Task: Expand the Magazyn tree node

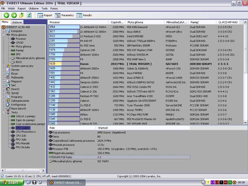Action: (4, 82)
